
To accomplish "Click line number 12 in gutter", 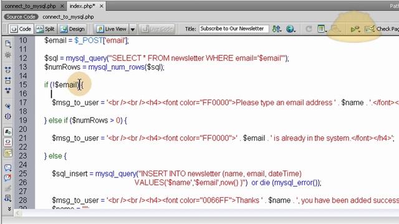I will [23, 58].
